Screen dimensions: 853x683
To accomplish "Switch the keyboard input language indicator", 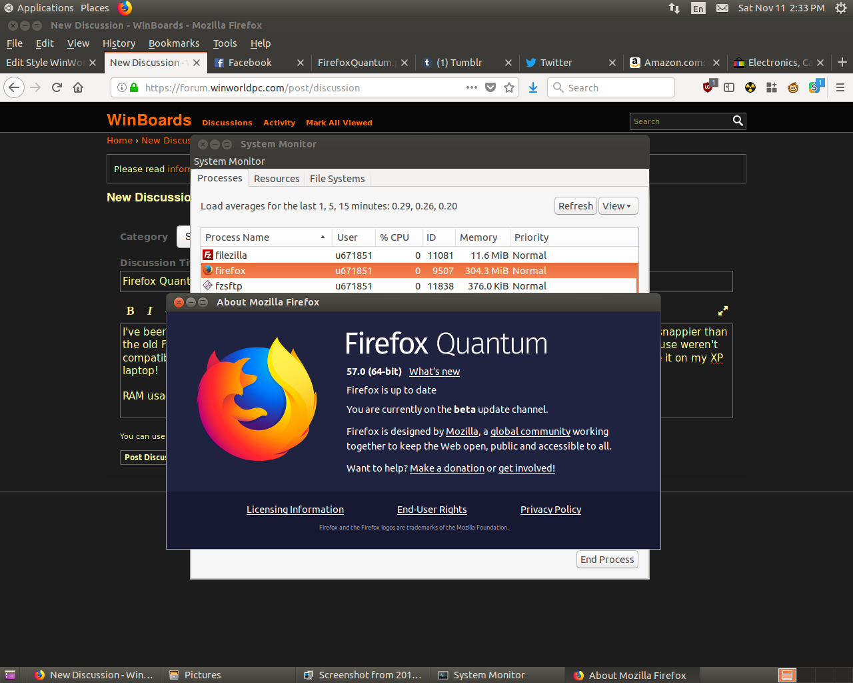I will point(698,8).
